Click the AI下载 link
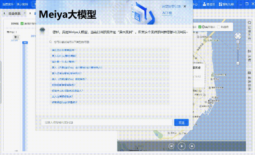 pyautogui.click(x=167, y=13)
